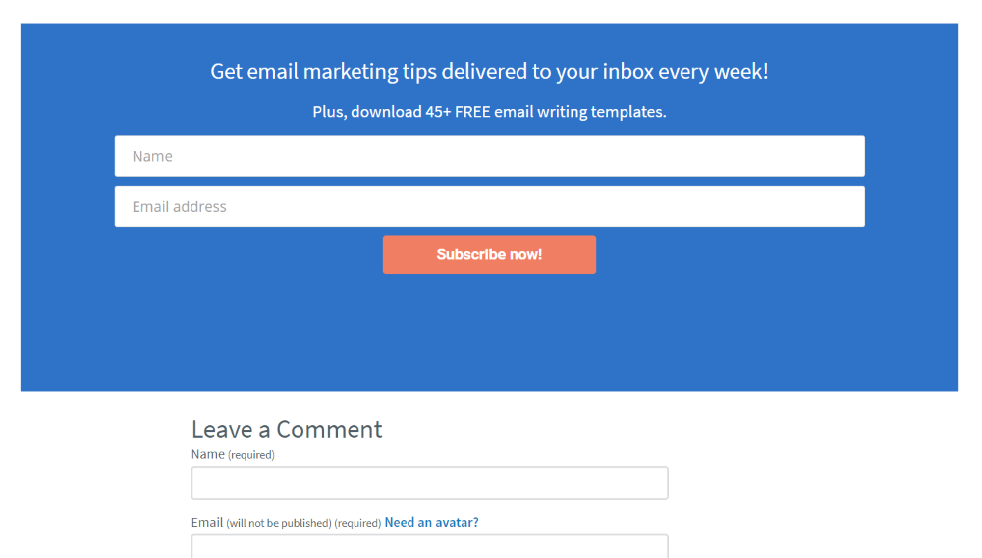
Task: Click the (required) note beside the Email label
Action: click(357, 524)
